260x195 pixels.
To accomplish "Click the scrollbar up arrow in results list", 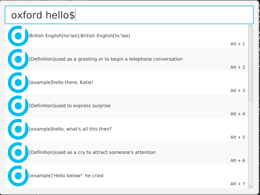I will [x=251, y=26].
